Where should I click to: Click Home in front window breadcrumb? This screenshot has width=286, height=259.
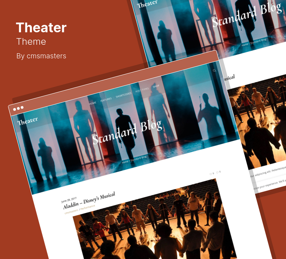(x=125, y=162)
